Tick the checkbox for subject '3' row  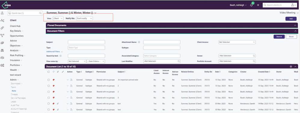[49, 98]
